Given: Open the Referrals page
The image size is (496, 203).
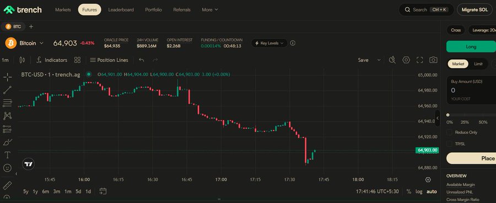Looking at the screenshot, I should coord(182,10).
